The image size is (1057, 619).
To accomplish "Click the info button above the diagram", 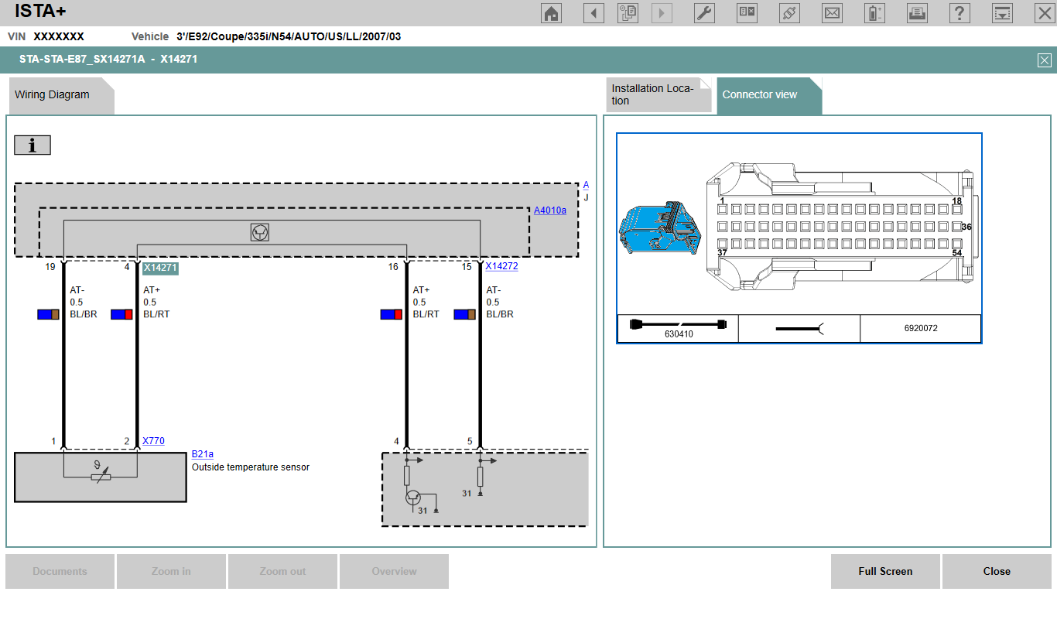I will [32, 145].
